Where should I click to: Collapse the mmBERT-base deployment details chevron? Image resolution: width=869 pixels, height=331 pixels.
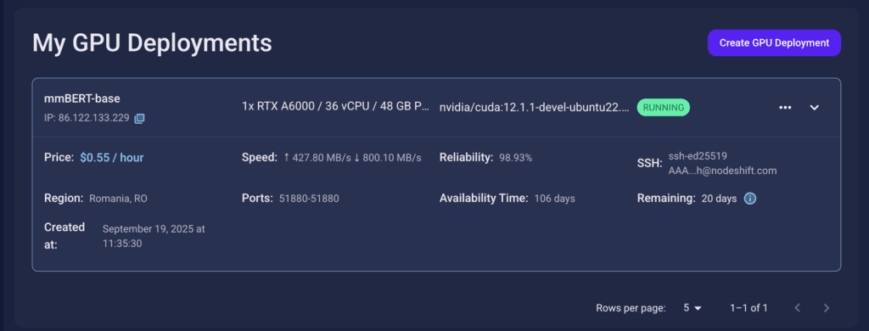(x=814, y=108)
